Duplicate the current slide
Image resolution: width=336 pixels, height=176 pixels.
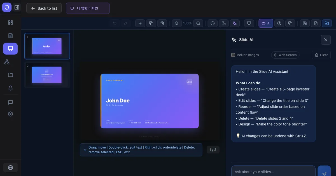coord(151,23)
